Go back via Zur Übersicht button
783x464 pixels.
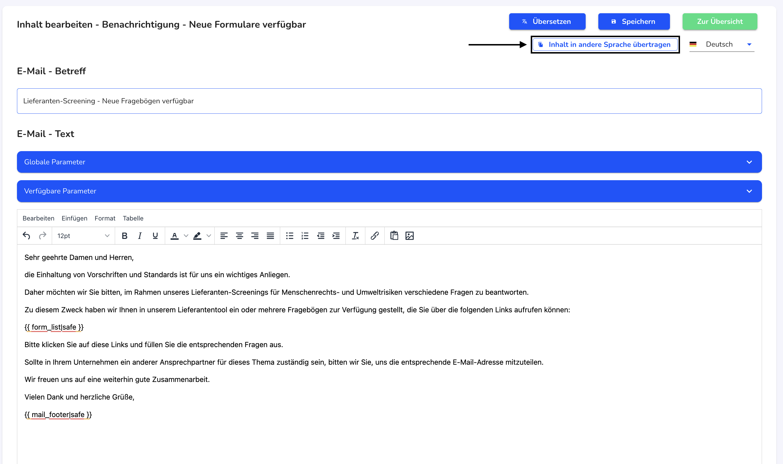720,22
